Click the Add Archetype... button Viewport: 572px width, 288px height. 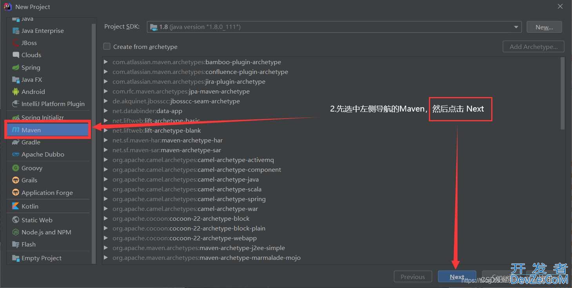pos(534,47)
